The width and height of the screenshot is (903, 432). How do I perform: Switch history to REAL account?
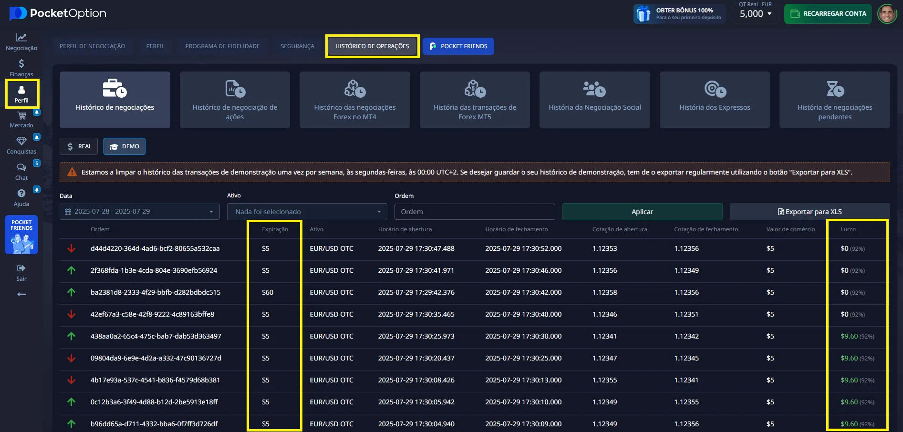[x=79, y=146]
